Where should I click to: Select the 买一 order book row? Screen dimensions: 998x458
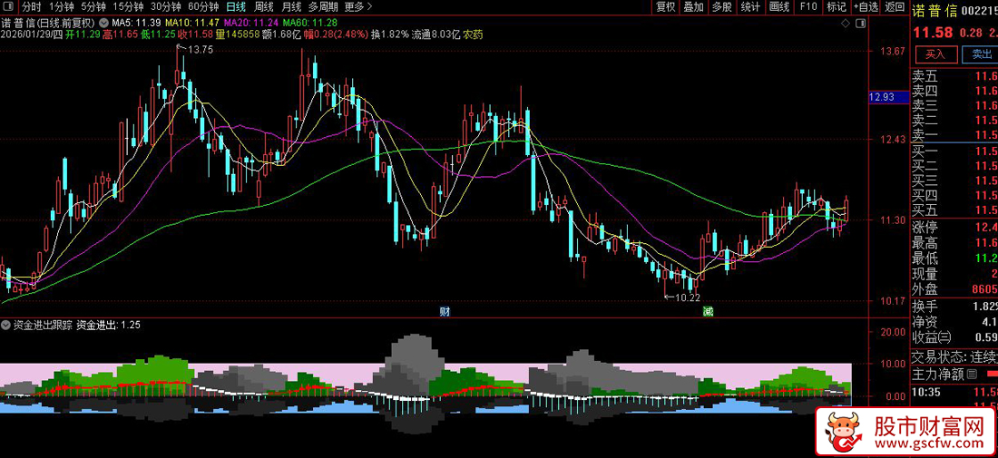954,151
